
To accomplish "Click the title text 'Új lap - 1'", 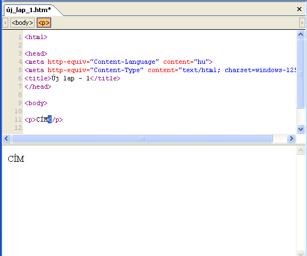I will (x=71, y=78).
